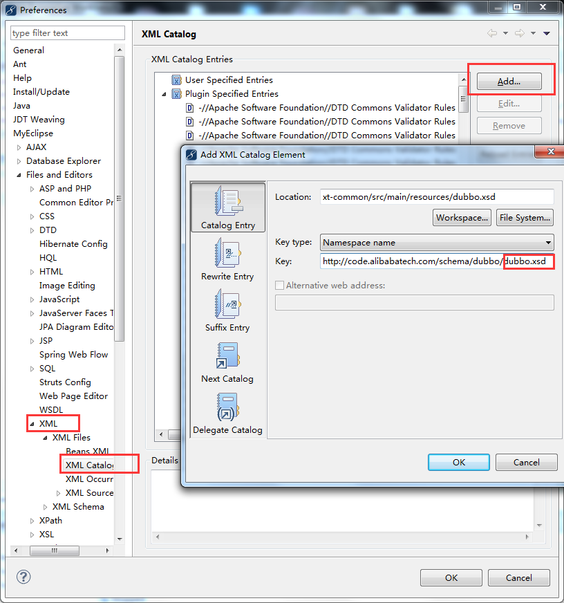This screenshot has width=564, height=603.
Task: Open the preferences view menu triangle
Action: click(x=546, y=33)
